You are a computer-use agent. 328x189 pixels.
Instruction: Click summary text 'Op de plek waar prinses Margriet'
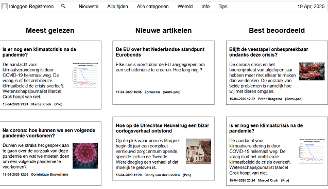coord(148,154)
